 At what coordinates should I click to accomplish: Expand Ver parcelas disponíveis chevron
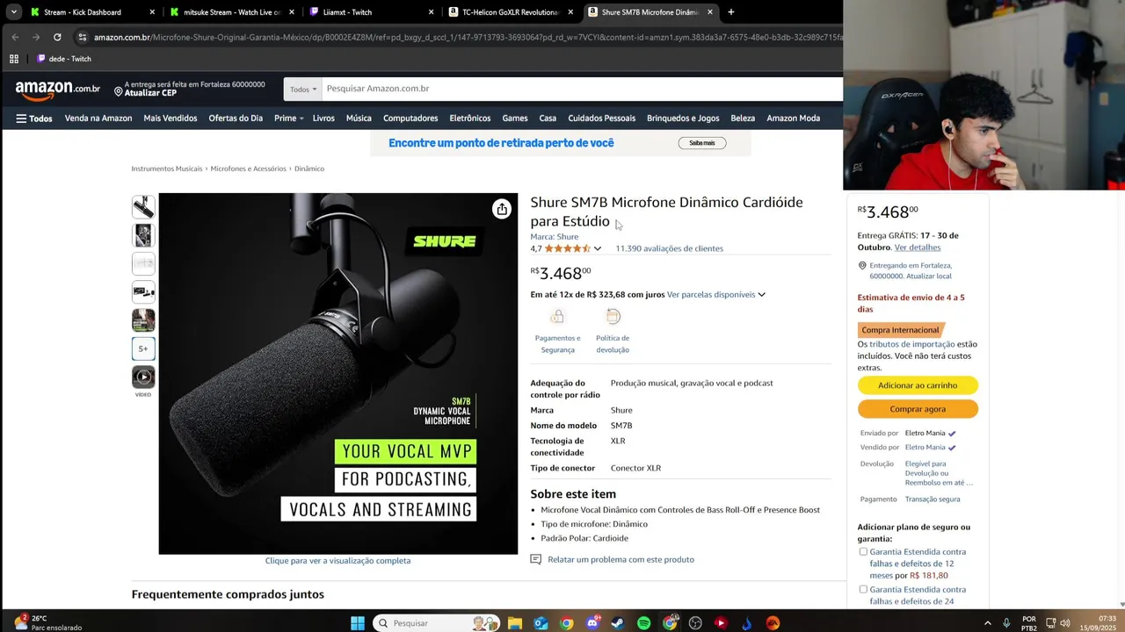pyautogui.click(x=761, y=295)
